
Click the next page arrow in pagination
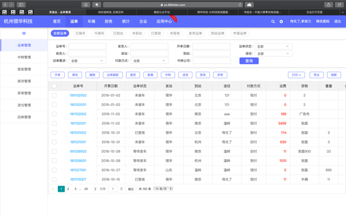(95, 189)
